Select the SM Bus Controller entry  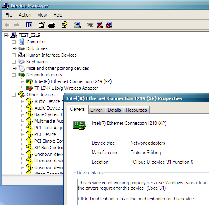pyautogui.click(x=49, y=148)
